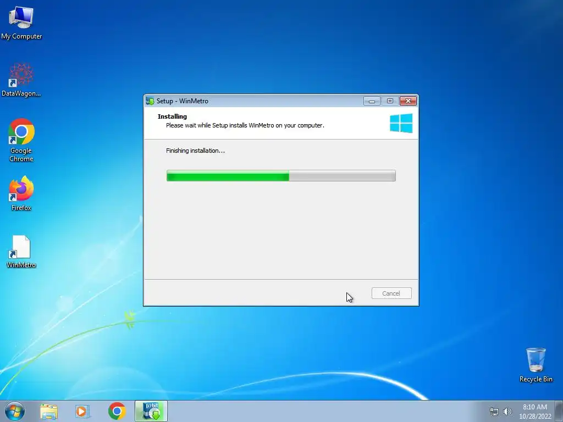Open the My Computer desktop icon
Screen dimensions: 563x422
coord(21,23)
